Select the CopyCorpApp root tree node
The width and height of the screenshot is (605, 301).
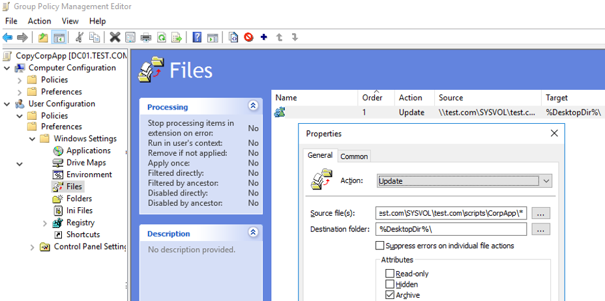click(x=71, y=56)
